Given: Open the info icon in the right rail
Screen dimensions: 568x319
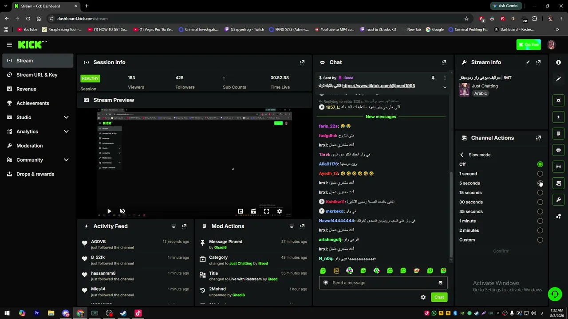Looking at the screenshot, I should click(x=559, y=62).
